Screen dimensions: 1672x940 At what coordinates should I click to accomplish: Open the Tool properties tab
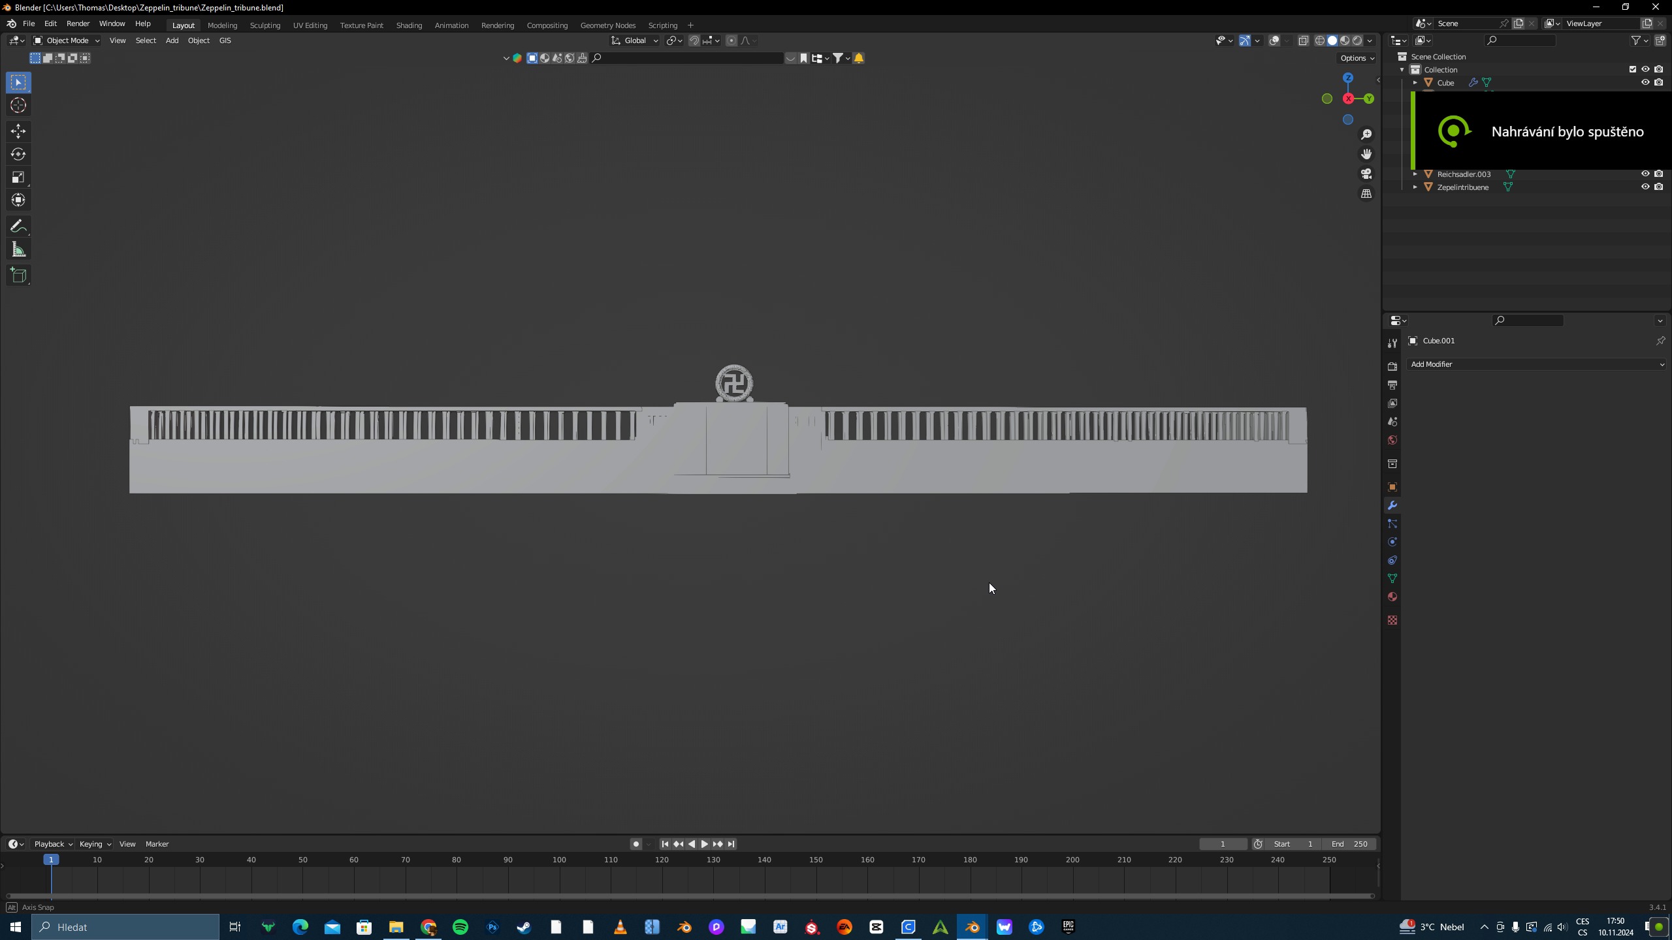point(1392,343)
